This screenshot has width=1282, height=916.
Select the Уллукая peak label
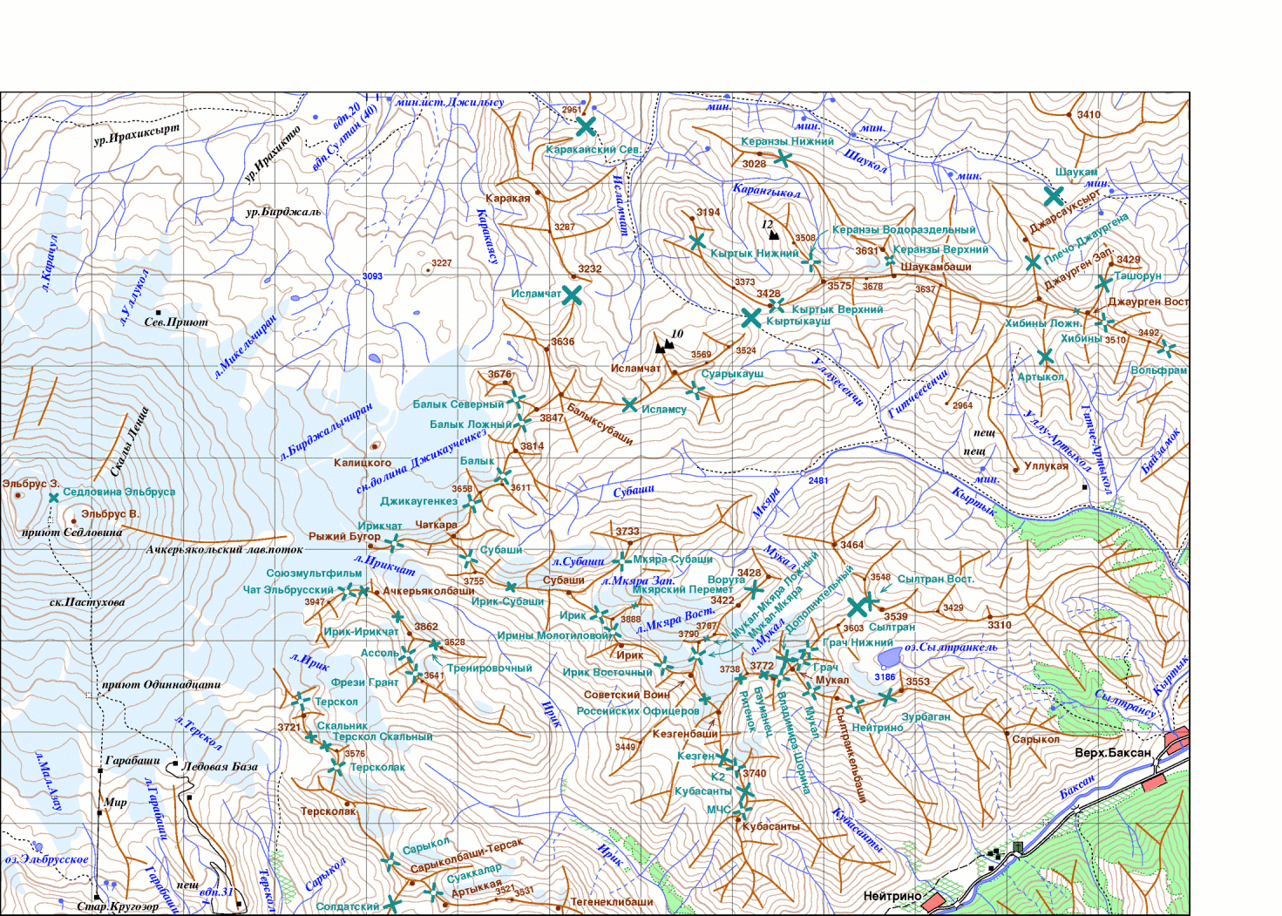click(x=1047, y=465)
